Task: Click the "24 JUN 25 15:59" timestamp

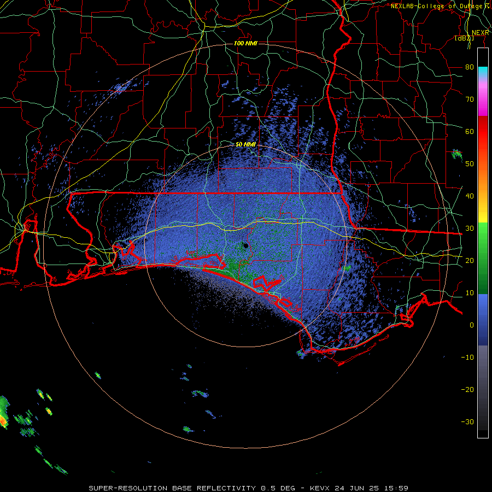Action: click(x=372, y=488)
